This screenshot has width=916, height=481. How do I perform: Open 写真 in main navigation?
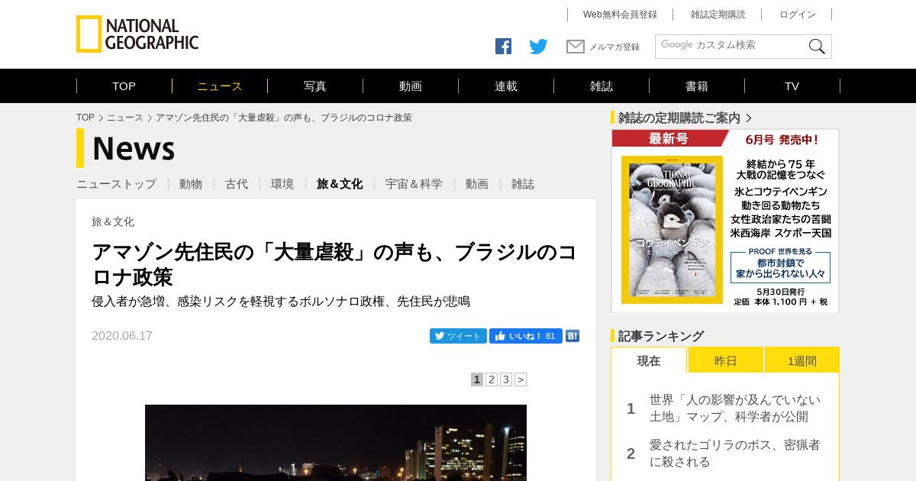tap(315, 86)
